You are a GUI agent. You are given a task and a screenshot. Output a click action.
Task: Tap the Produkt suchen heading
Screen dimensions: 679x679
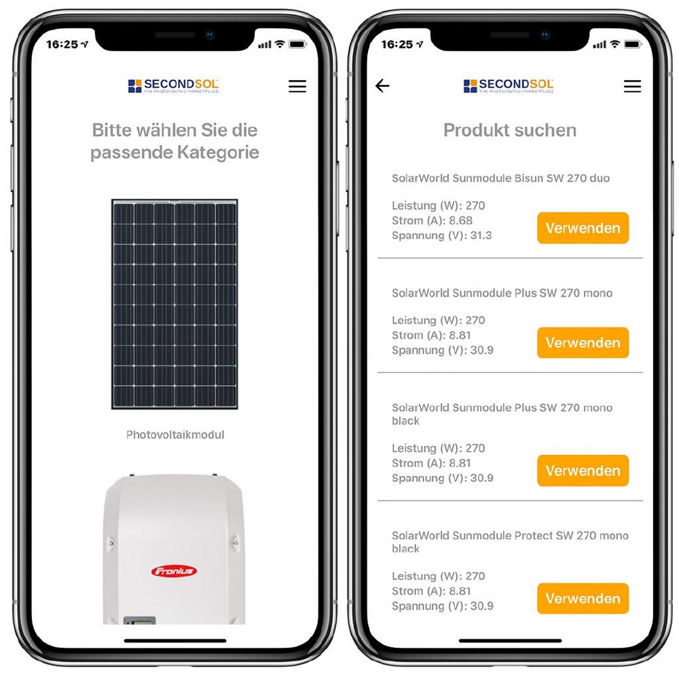coord(510,130)
